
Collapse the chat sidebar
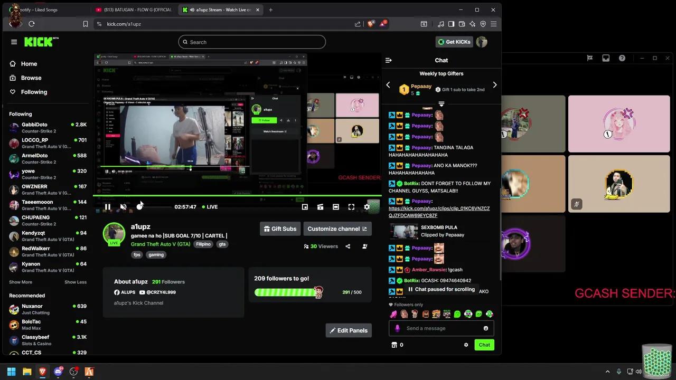click(388, 60)
